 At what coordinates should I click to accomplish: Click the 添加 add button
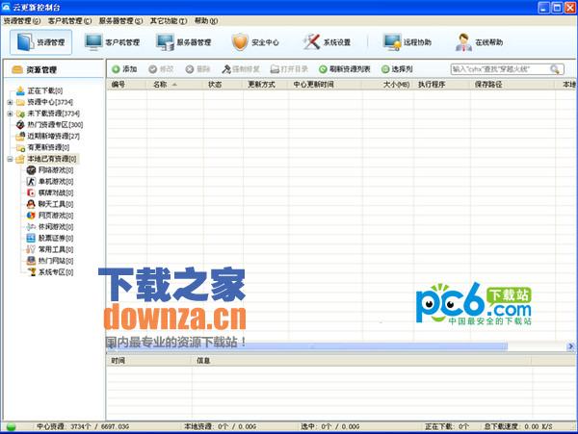pos(123,69)
